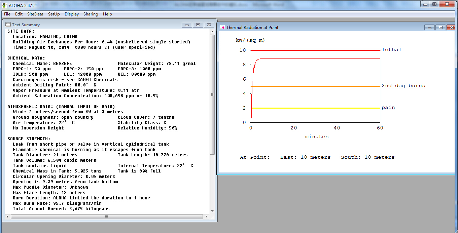This screenshot has height=233, width=458.
Task: Maximize the Thermal Radiation at Point window
Action: [x=441, y=28]
